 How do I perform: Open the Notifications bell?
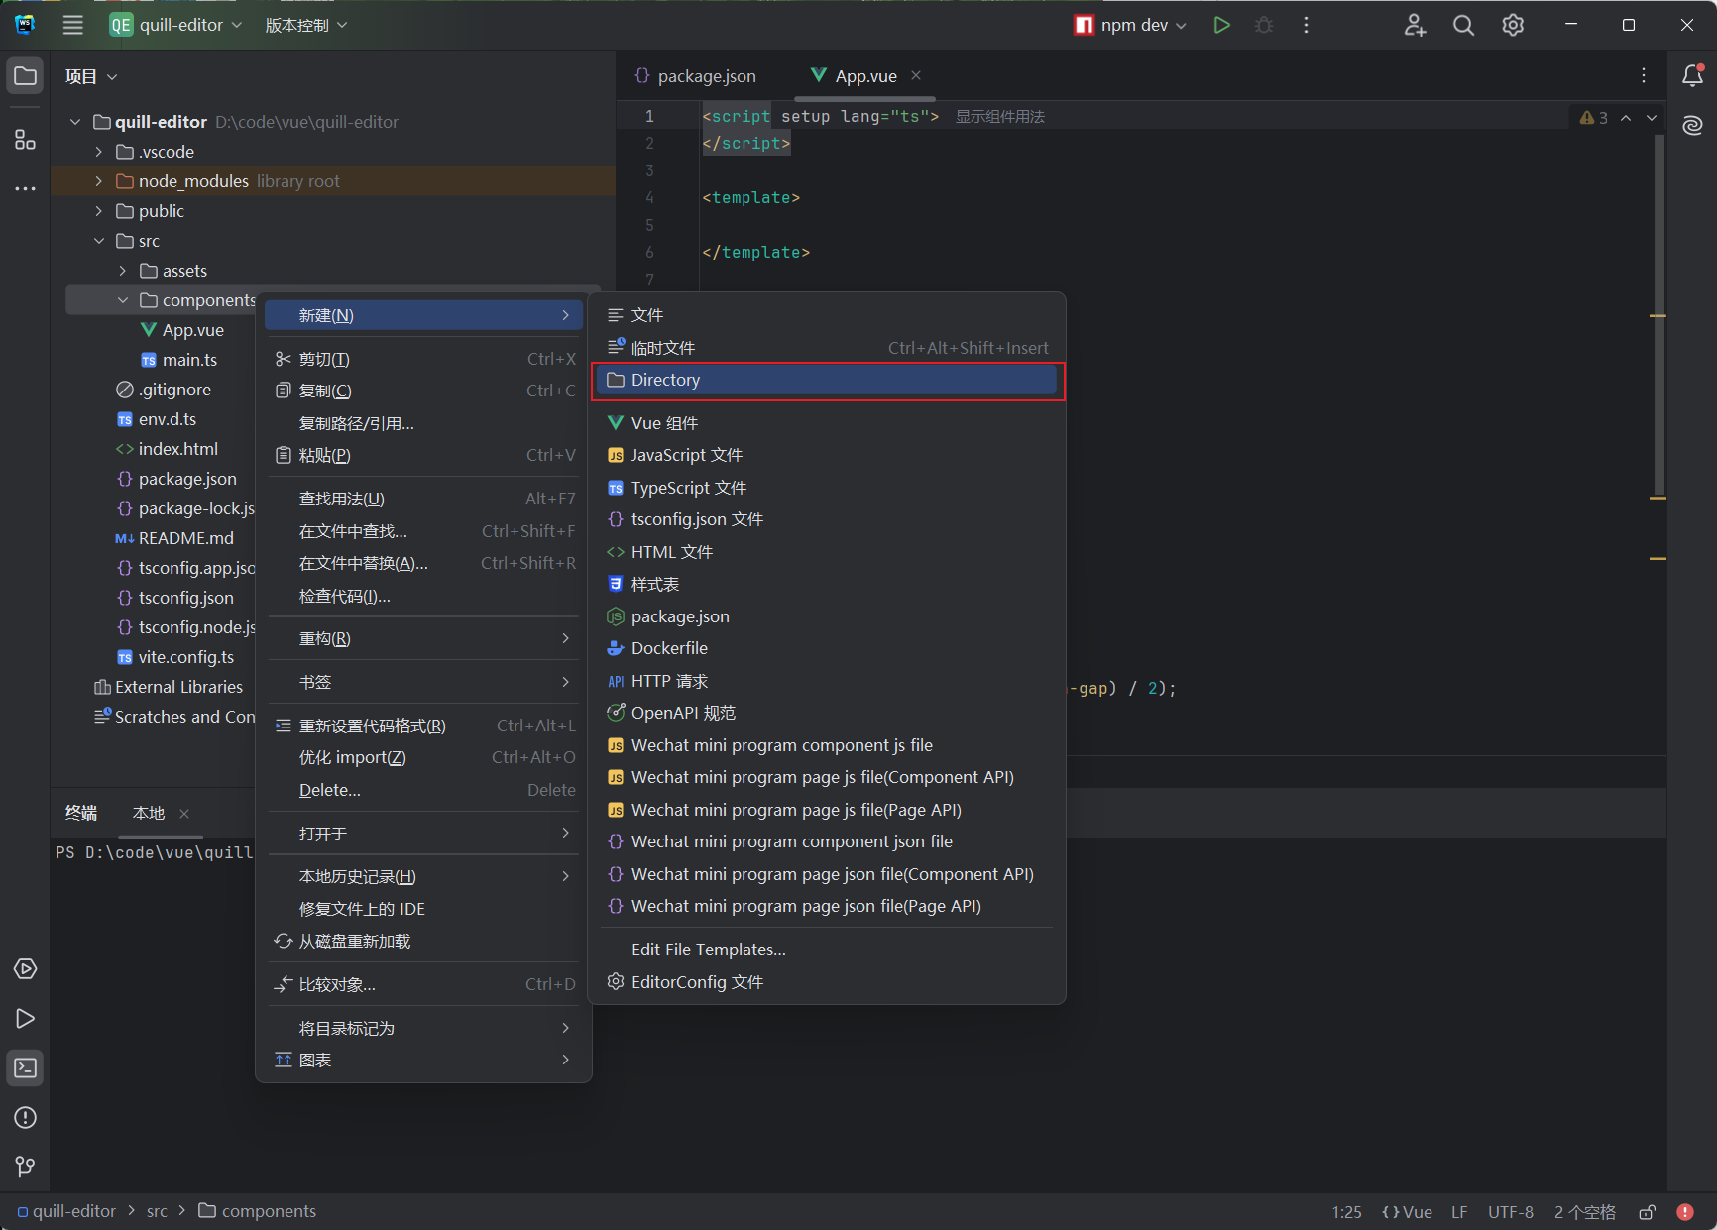point(1692,75)
